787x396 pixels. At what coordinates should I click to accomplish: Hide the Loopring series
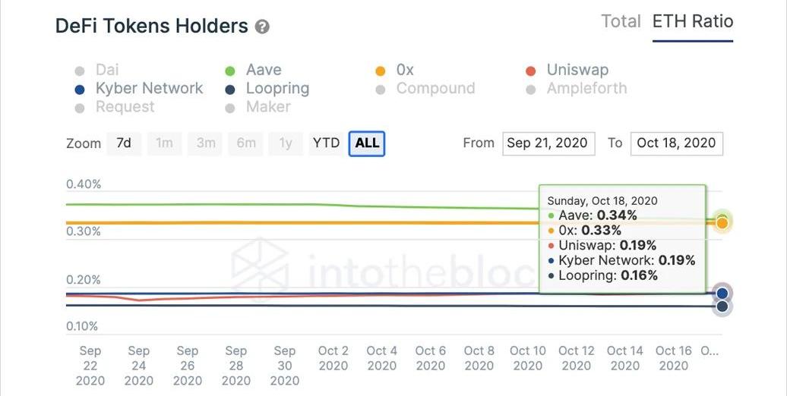click(x=277, y=88)
